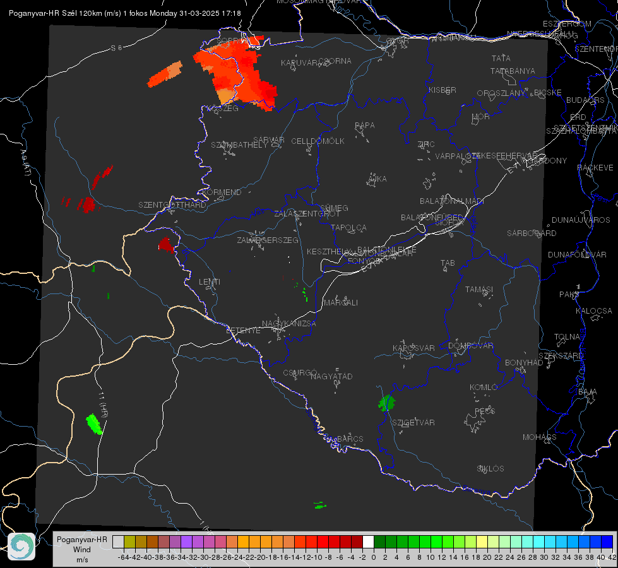Screen dimensions: 618x568
Task: Click the KALOCSA label
Action: click(x=594, y=311)
